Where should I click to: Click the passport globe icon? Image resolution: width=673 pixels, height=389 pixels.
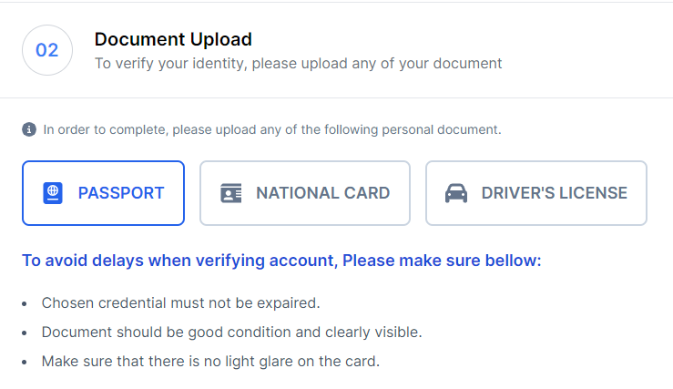click(53, 193)
